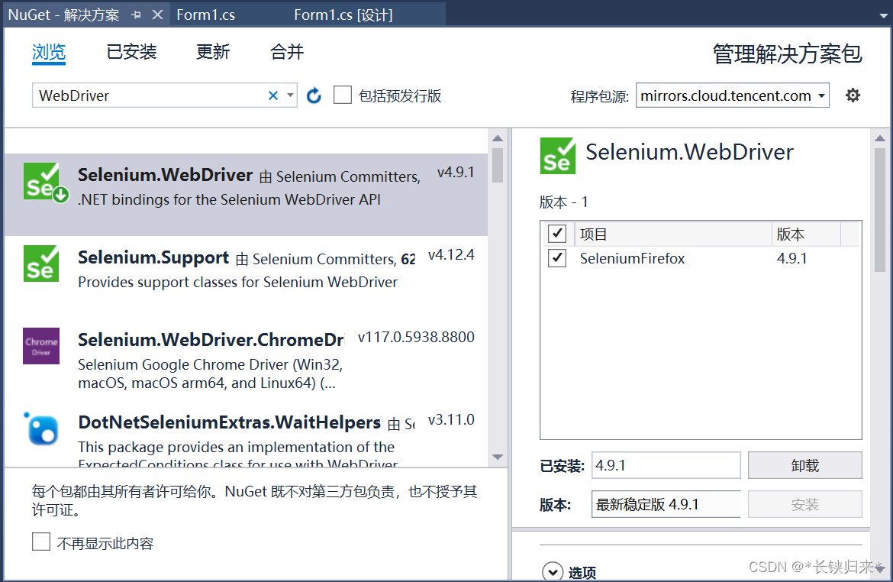893x582 pixels.
Task: Click the Selenium.WebDriver list icon
Action: click(46, 183)
